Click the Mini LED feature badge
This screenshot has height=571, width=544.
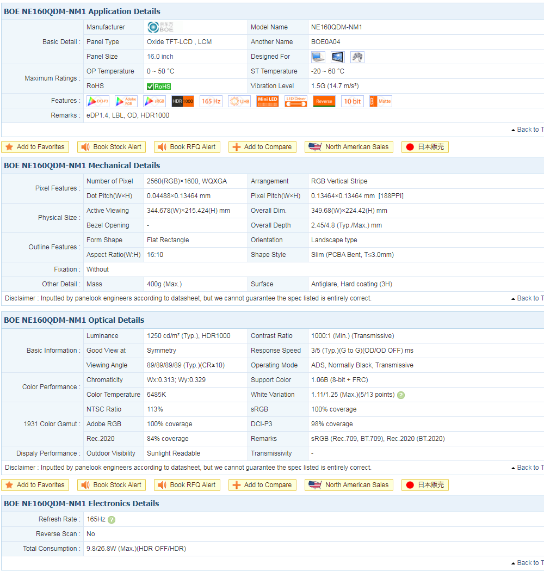point(268,101)
